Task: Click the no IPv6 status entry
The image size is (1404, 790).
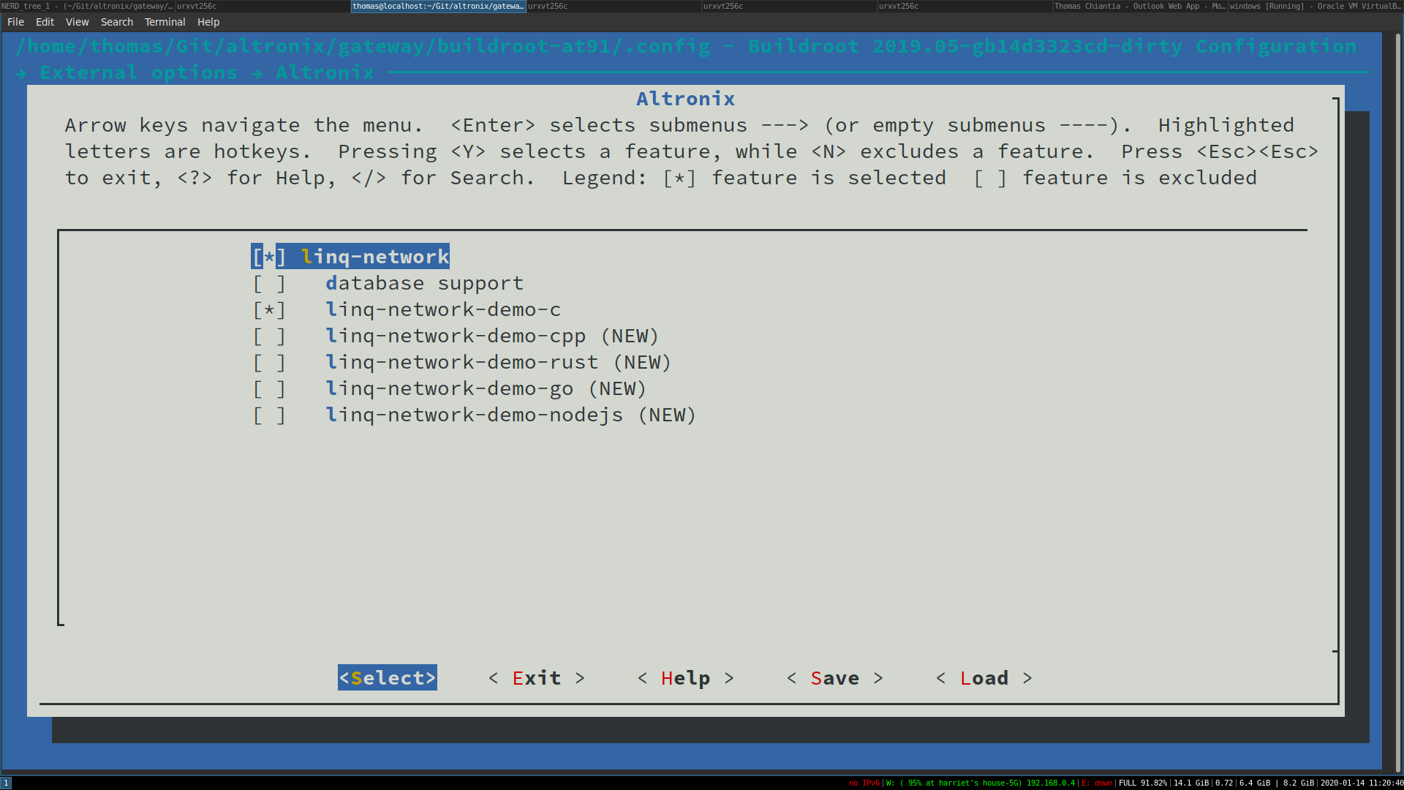Action: [864, 783]
